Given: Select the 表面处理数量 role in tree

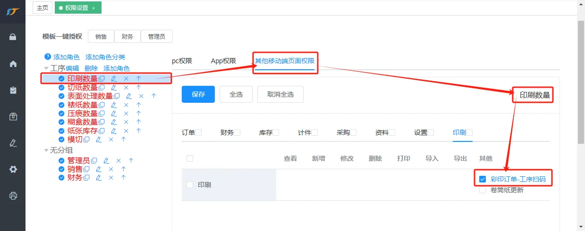Looking at the screenshot, I should 90,96.
